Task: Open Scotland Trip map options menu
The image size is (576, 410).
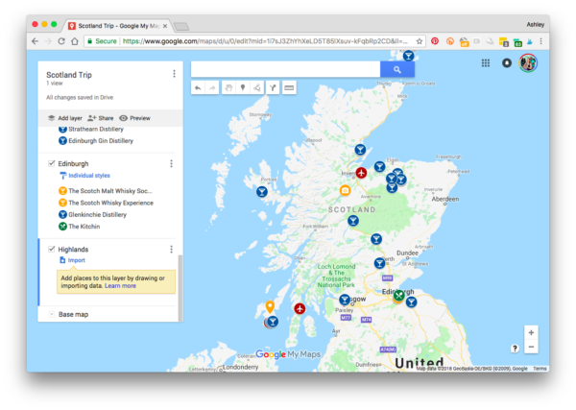Action: point(174,74)
